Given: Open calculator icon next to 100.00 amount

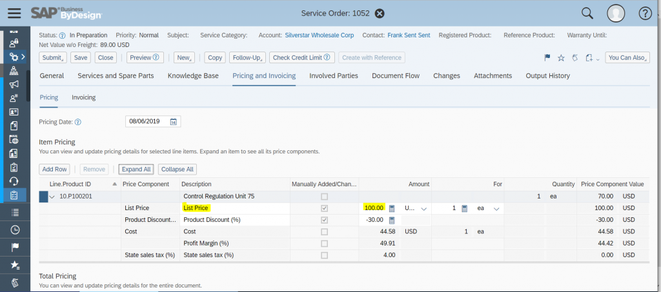Looking at the screenshot, I should coord(392,208).
